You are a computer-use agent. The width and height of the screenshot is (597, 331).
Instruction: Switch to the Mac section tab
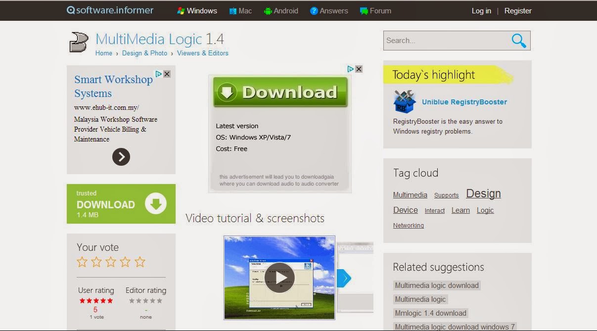click(x=240, y=11)
